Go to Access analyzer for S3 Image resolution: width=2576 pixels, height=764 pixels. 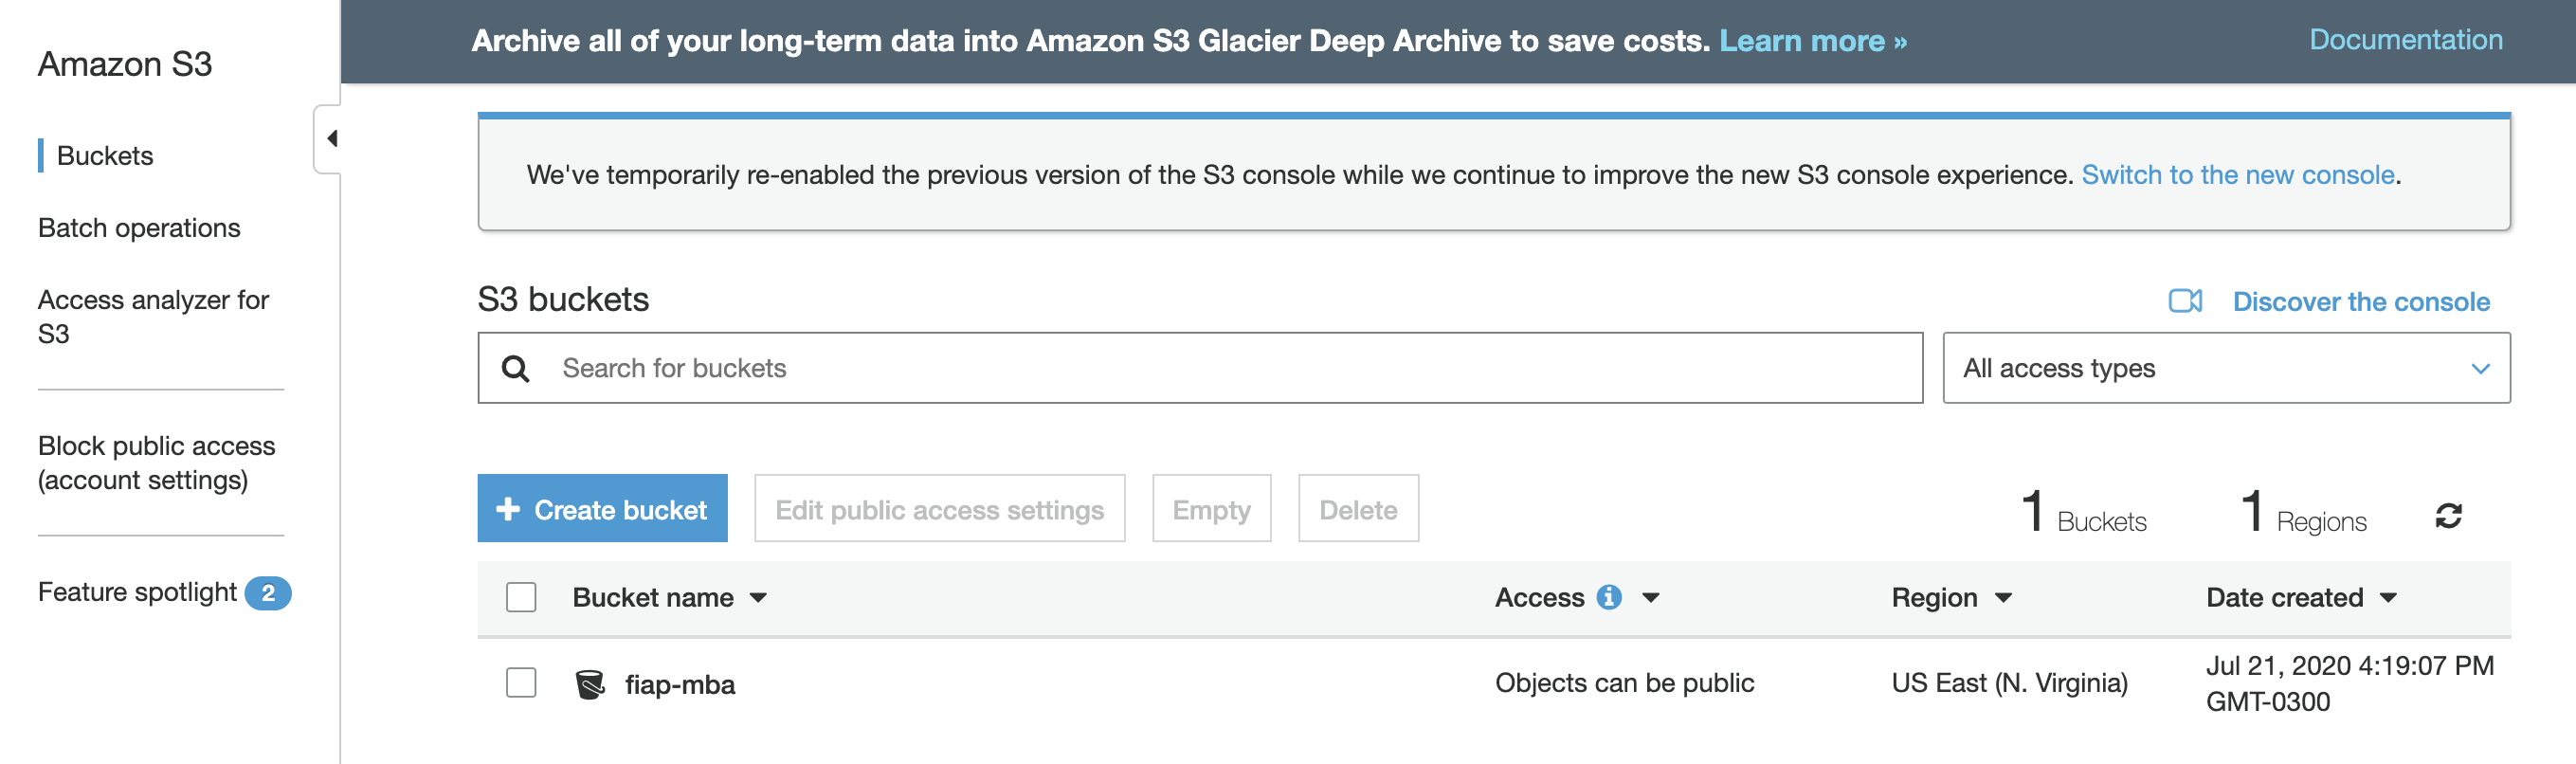(x=153, y=316)
